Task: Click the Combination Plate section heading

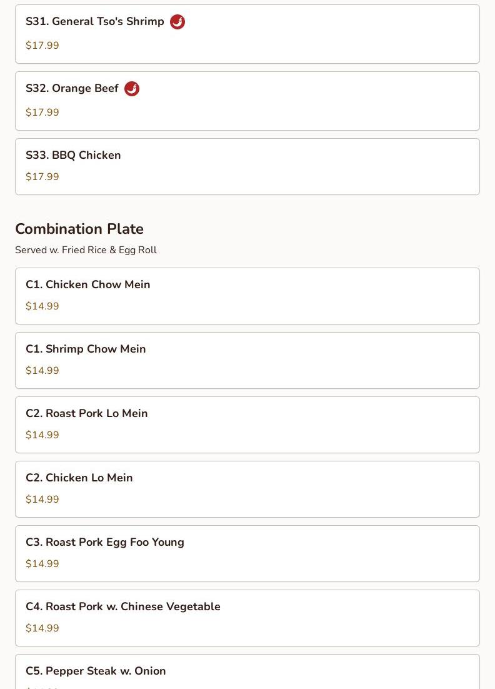Action: (79, 229)
